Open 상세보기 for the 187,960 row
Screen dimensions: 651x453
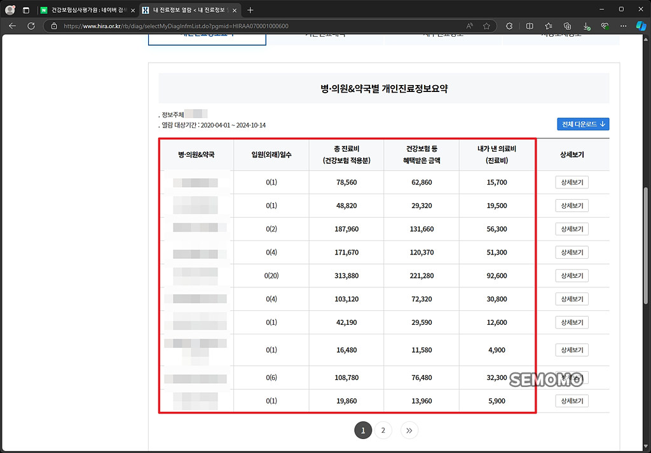pyautogui.click(x=572, y=229)
